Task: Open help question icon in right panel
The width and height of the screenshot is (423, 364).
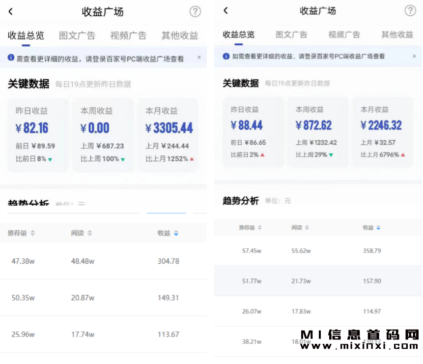Action: pos(410,11)
